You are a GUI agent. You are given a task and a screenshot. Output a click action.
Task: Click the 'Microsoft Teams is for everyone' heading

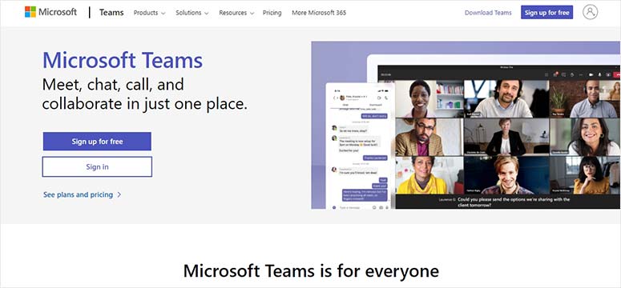point(311,271)
